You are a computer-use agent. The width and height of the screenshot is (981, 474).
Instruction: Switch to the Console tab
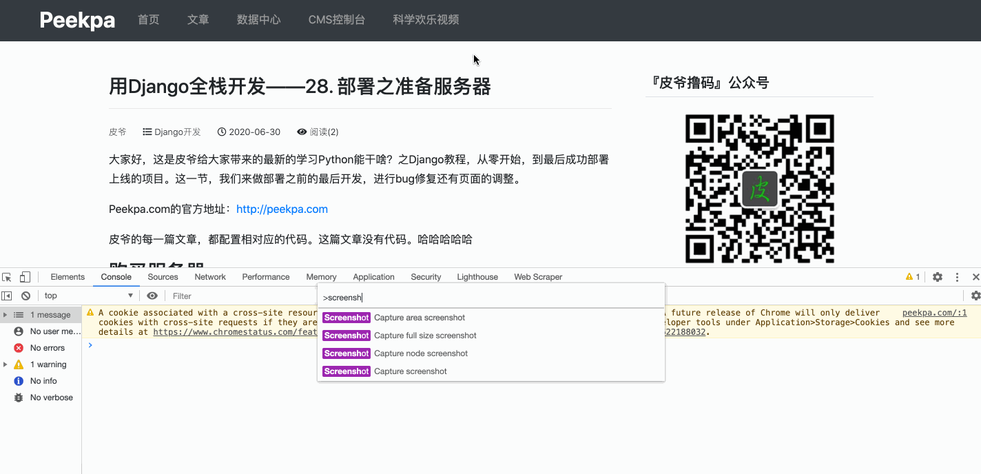(x=116, y=277)
